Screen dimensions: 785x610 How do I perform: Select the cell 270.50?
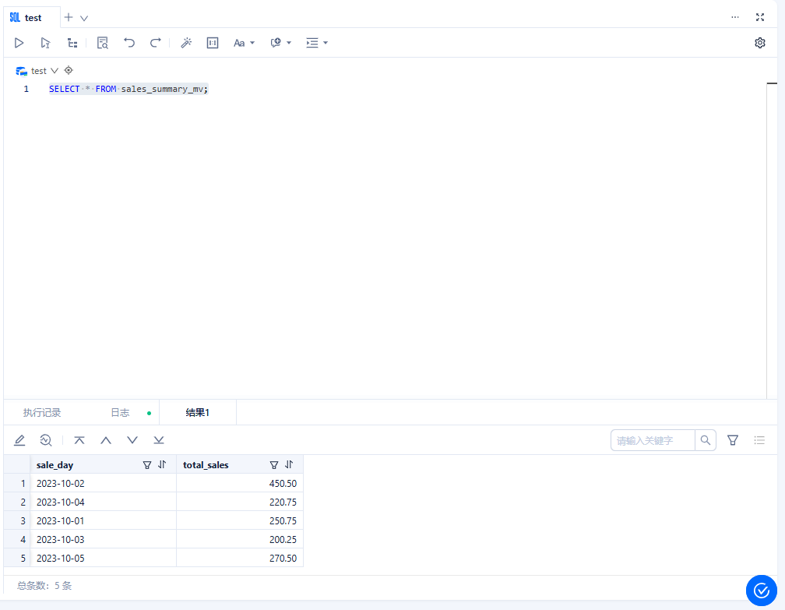(240, 559)
